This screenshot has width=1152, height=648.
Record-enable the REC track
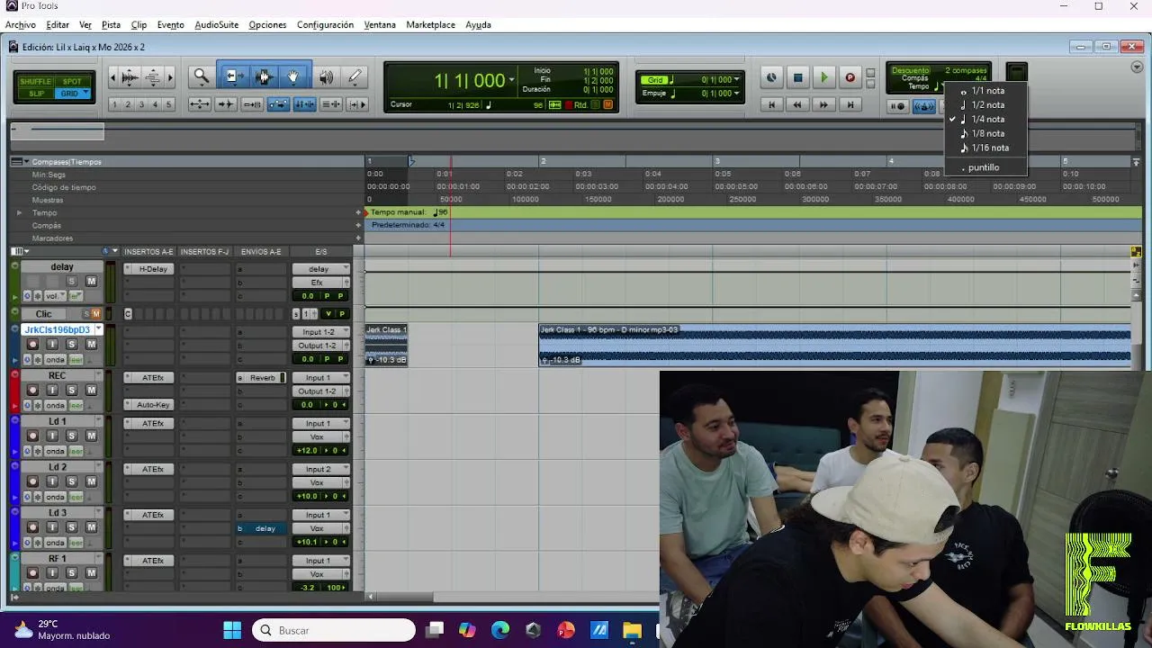[x=32, y=390]
